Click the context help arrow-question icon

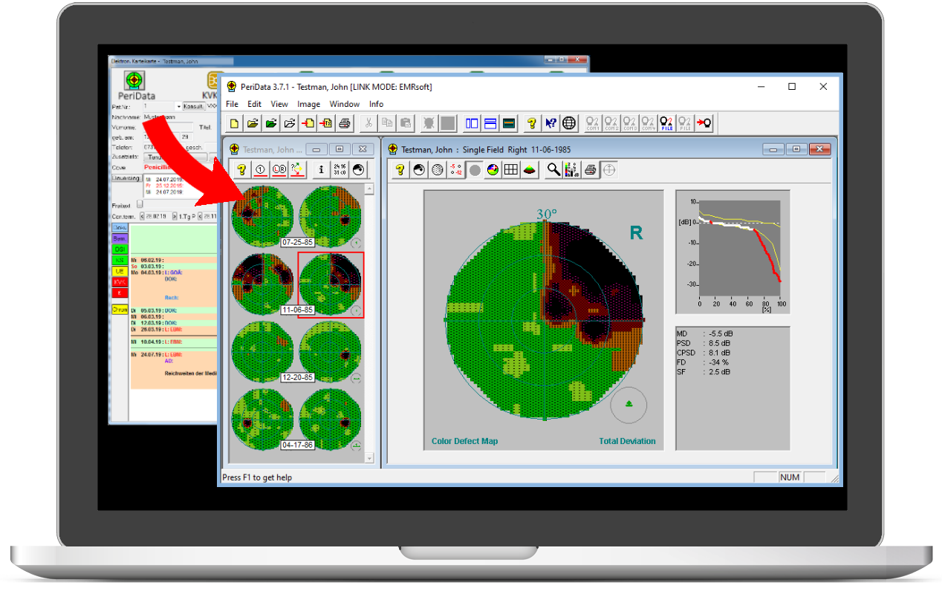pyautogui.click(x=550, y=123)
